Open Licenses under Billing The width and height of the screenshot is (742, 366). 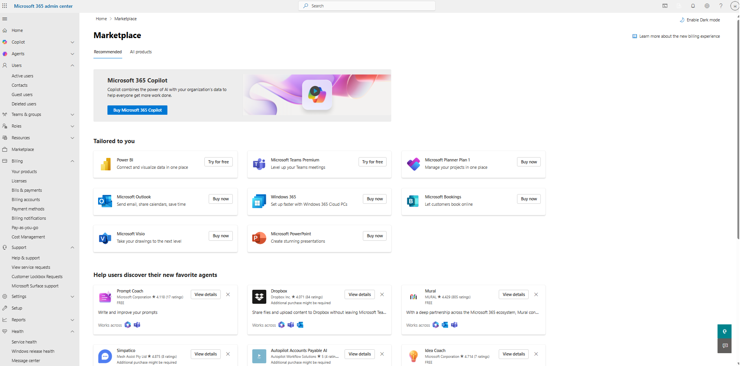point(19,181)
